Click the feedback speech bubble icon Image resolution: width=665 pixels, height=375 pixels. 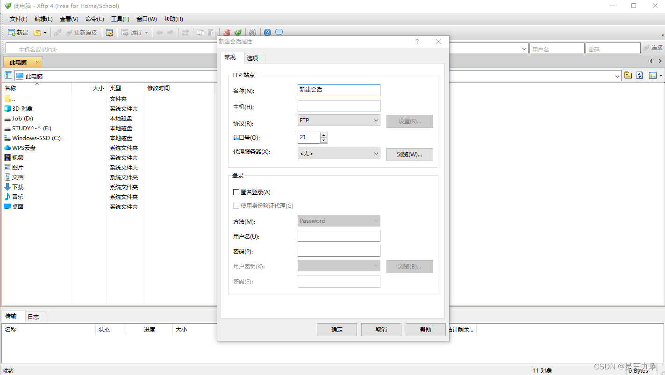[x=279, y=32]
